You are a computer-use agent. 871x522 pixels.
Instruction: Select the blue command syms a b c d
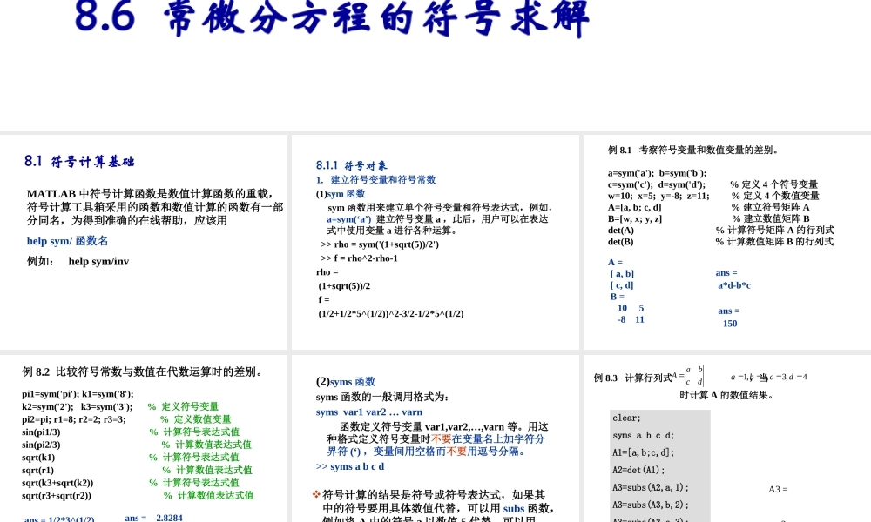point(356,466)
